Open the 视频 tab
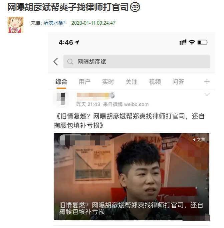 (155, 82)
